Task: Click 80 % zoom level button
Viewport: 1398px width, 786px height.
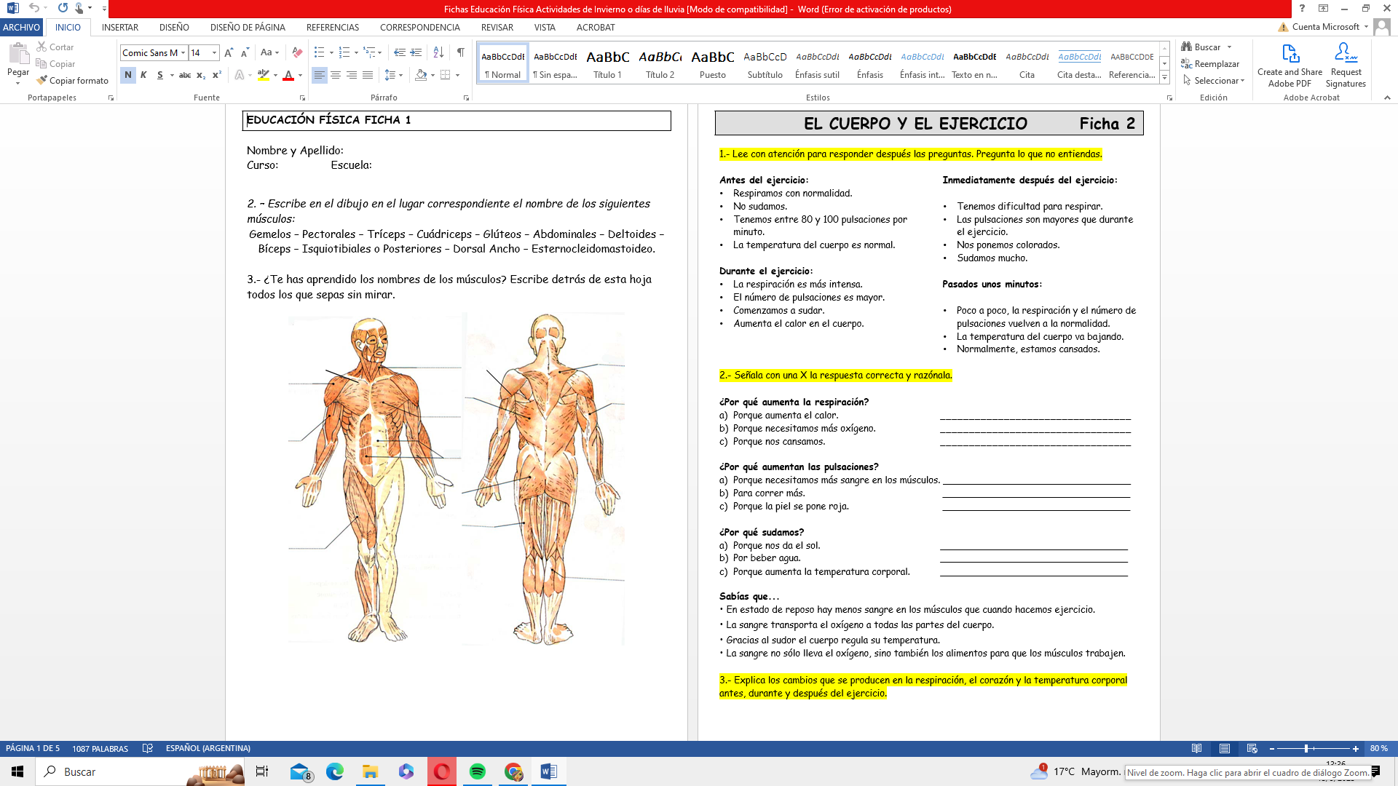Action: (x=1378, y=748)
